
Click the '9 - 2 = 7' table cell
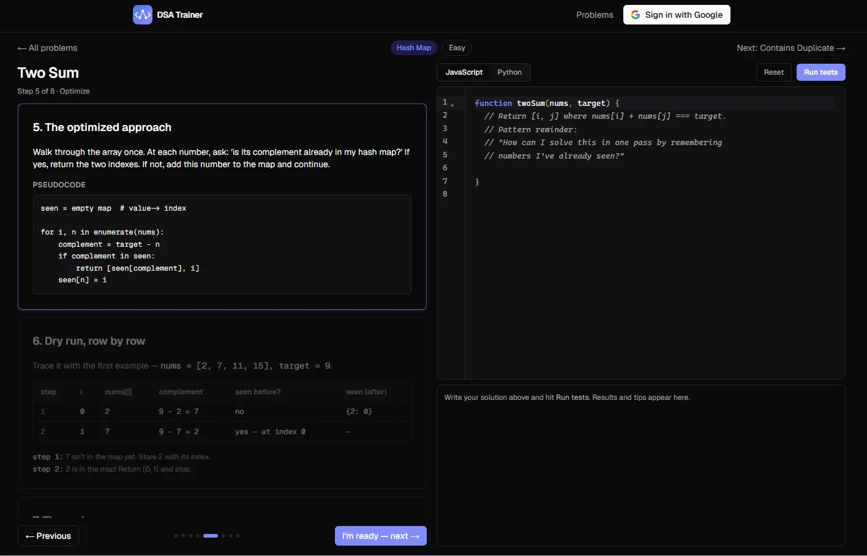click(179, 411)
